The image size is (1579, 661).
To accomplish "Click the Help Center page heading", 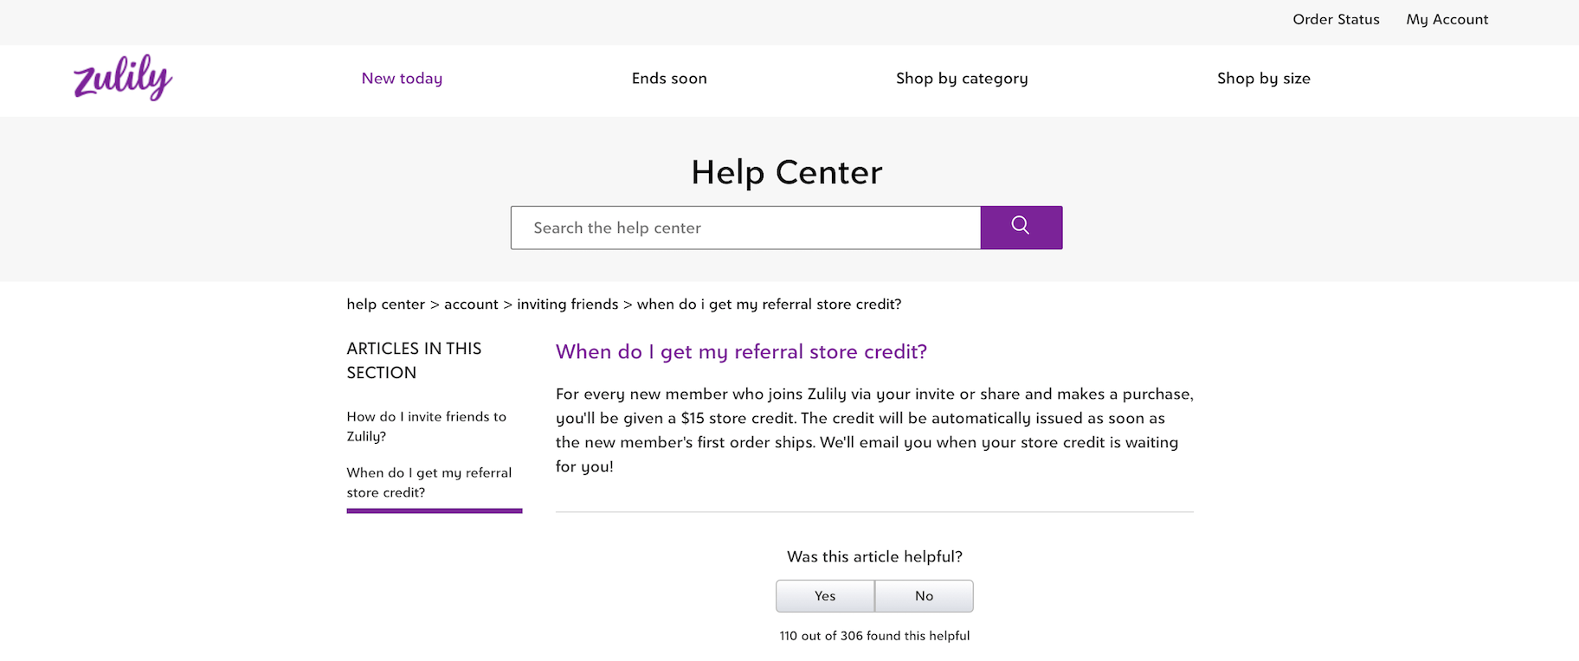I will pyautogui.click(x=786, y=172).
